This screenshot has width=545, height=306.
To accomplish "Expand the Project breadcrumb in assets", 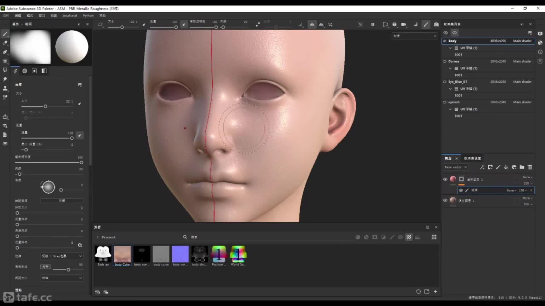I will pyautogui.click(x=98, y=237).
